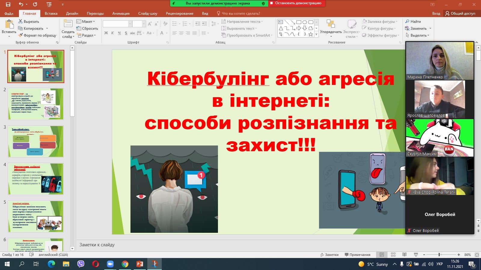
Task: Cut selection with Вырезать
Action: 29,22
